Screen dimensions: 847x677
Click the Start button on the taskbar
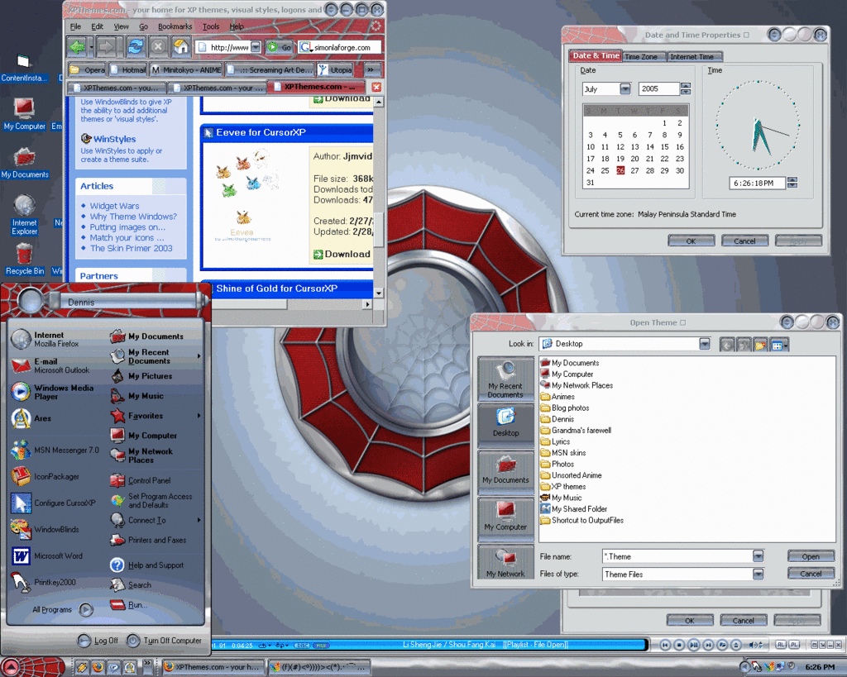coord(32,667)
